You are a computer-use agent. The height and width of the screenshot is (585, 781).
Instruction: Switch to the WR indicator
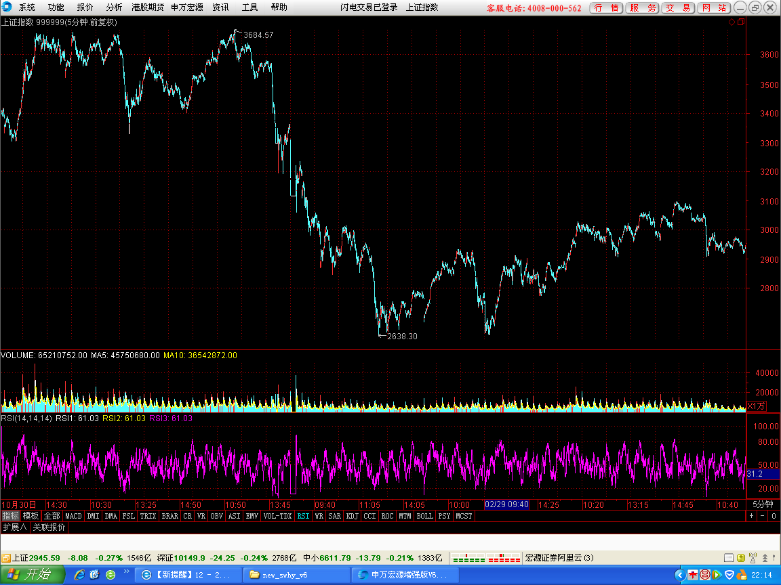(319, 516)
